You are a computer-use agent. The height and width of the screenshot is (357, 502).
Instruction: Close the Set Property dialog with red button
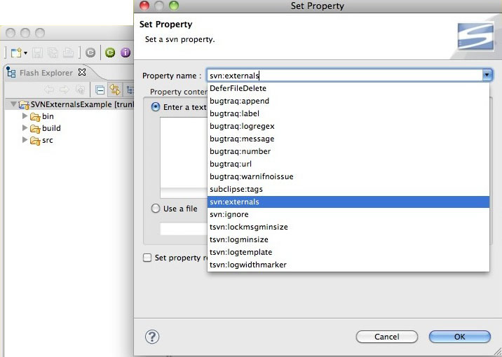tap(144, 6)
